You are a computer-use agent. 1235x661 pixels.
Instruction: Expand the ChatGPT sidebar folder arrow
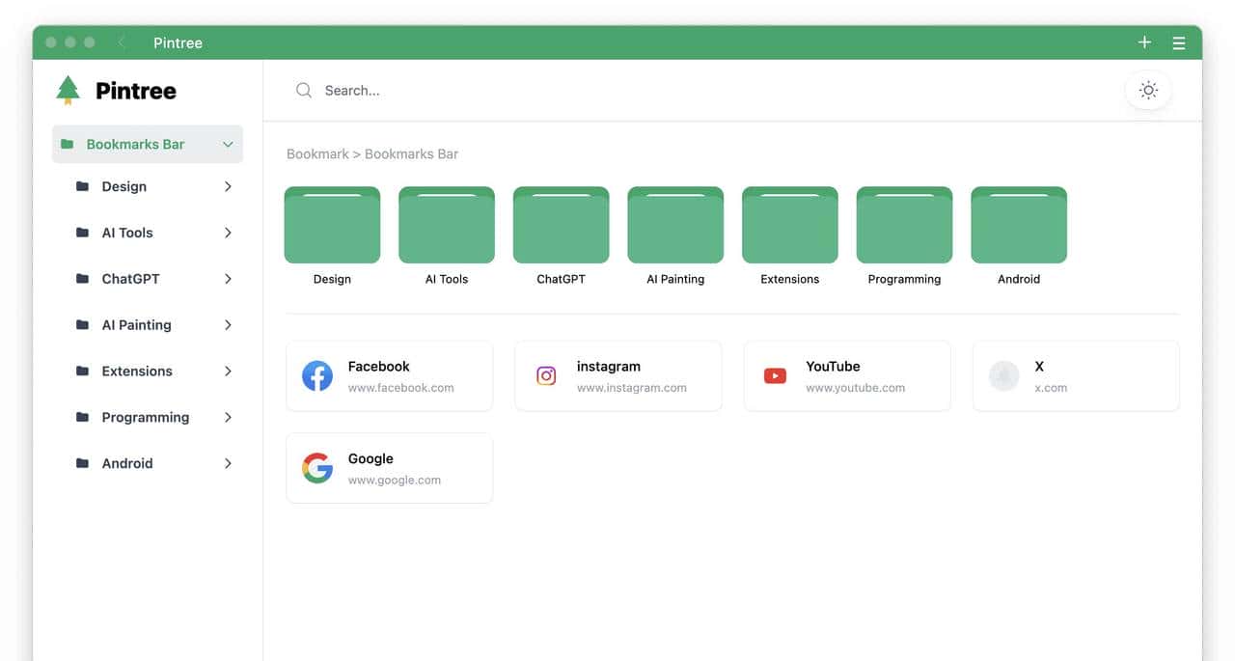pyautogui.click(x=228, y=279)
